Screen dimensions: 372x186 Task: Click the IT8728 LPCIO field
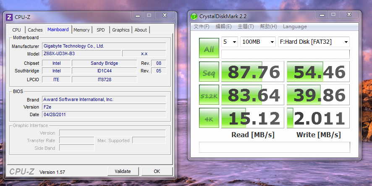[105, 80]
